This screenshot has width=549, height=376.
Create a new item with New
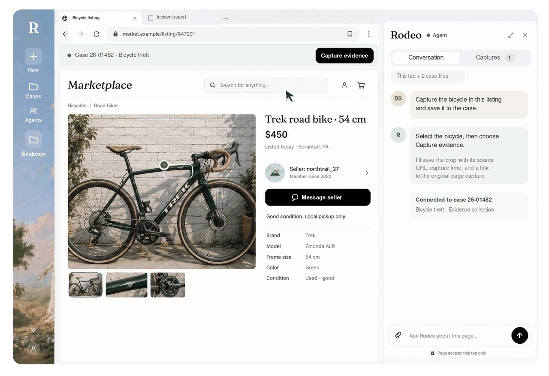[x=33, y=61]
